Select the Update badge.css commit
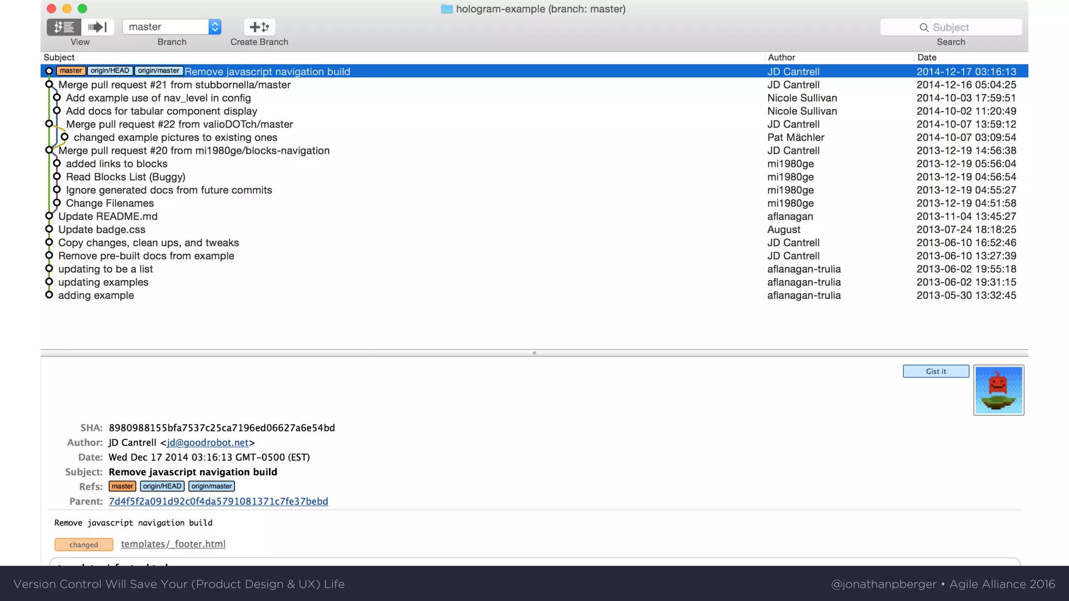This screenshot has height=601, width=1069. click(102, 230)
